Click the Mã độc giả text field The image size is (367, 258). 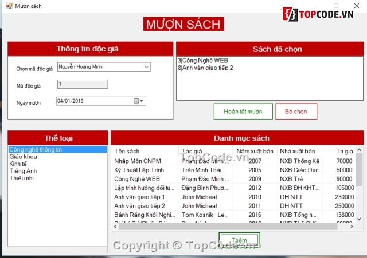82,84
